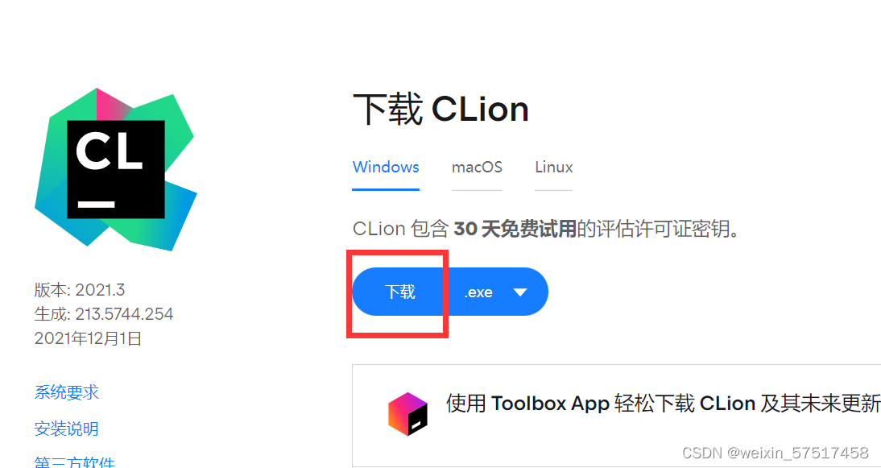881x468 pixels.
Task: Click the bold 30 天免费试用 text
Action: pyautogui.click(x=515, y=230)
